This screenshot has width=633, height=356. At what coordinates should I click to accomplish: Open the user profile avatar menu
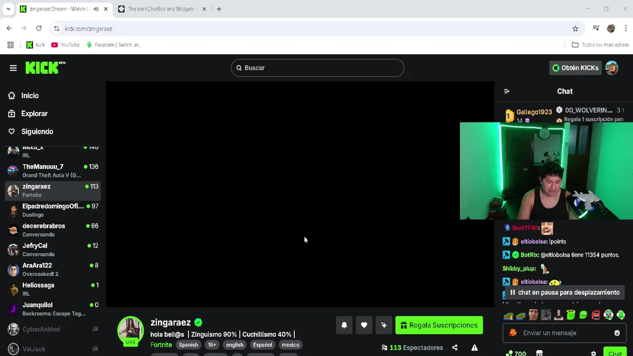click(x=612, y=68)
